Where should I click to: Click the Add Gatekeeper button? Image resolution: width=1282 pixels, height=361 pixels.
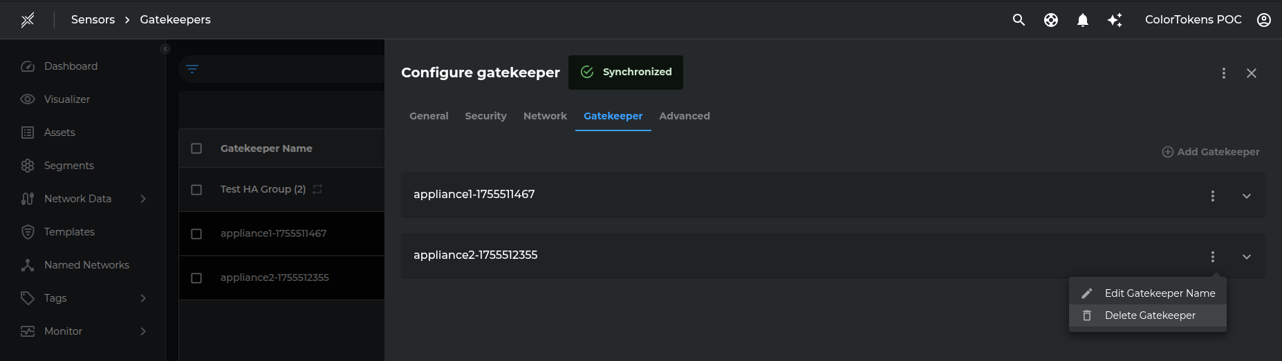tap(1211, 152)
